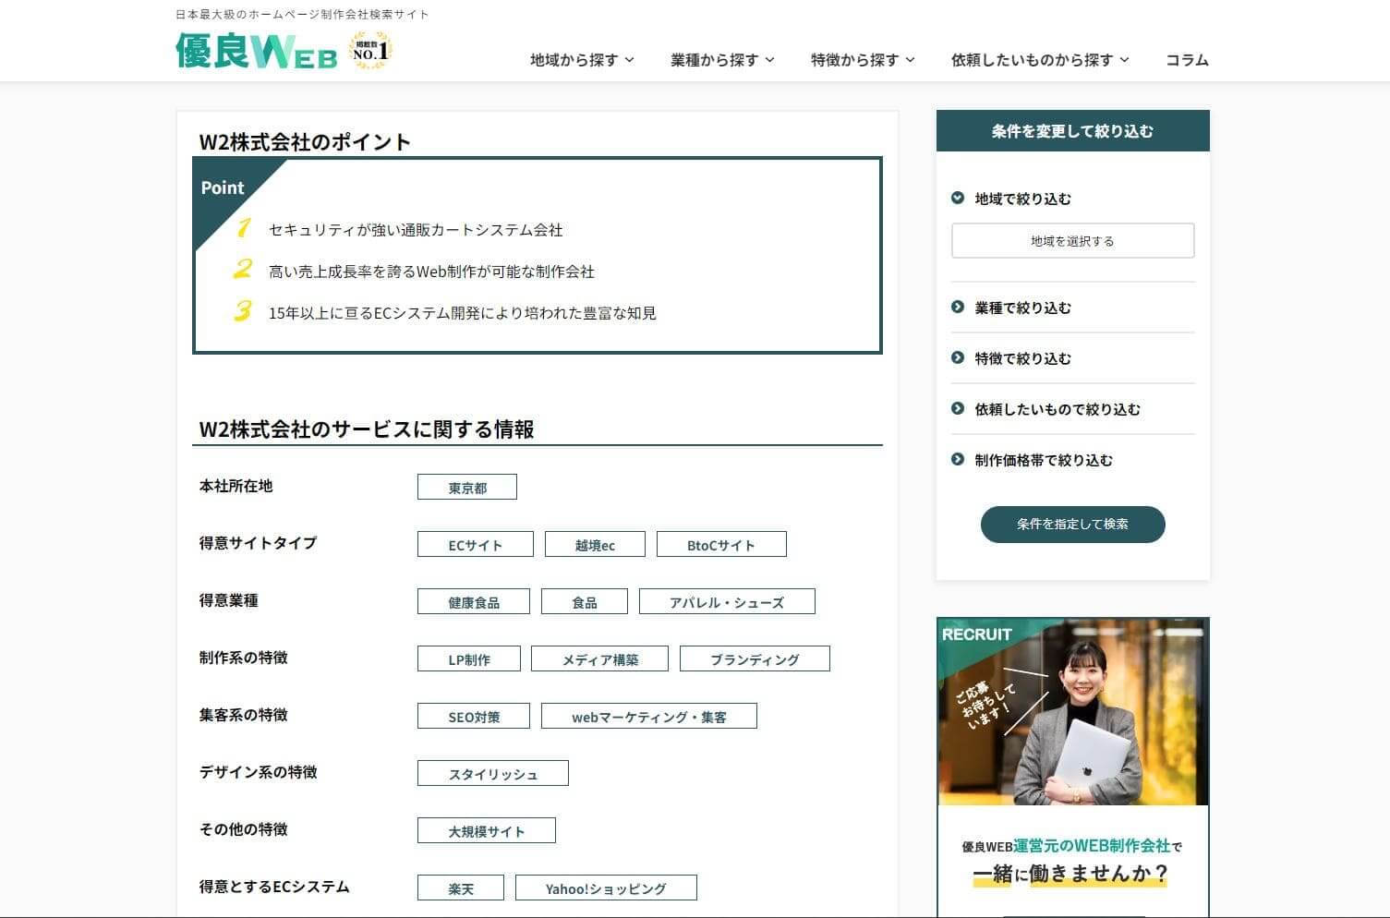The height and width of the screenshot is (918, 1390).
Task: Expand the 特徴で絞り込む filter section
Action: tap(1023, 358)
